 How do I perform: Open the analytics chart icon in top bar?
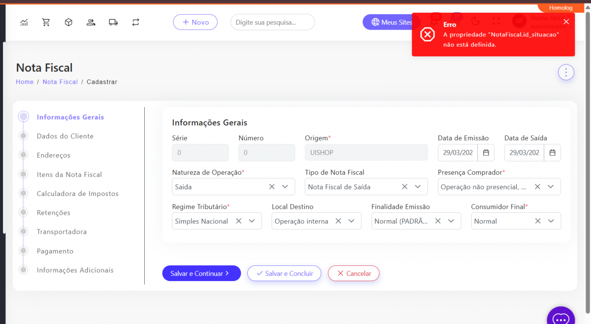pyautogui.click(x=24, y=22)
